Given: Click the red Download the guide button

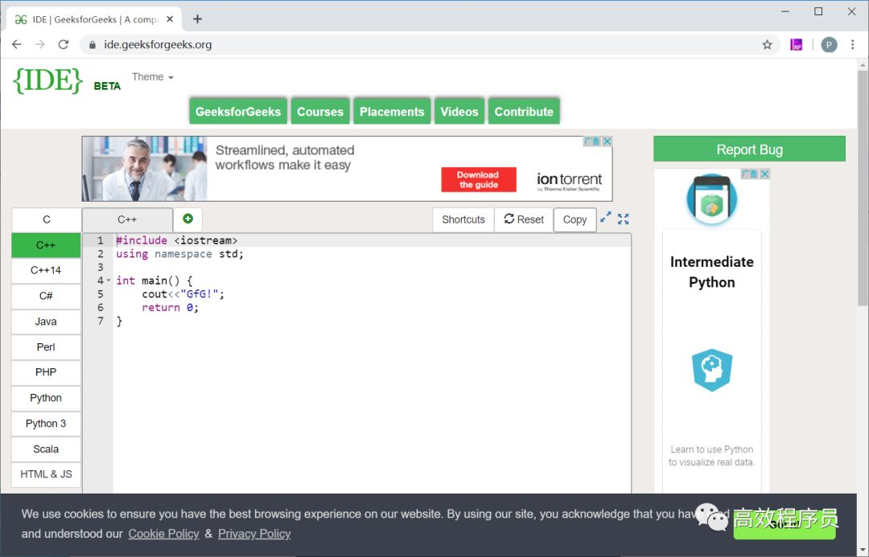Looking at the screenshot, I should (x=479, y=180).
